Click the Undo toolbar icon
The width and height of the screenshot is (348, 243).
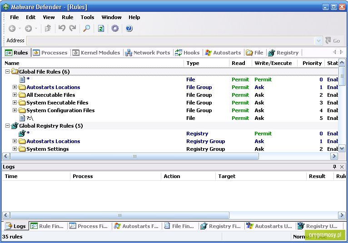coord(62,28)
